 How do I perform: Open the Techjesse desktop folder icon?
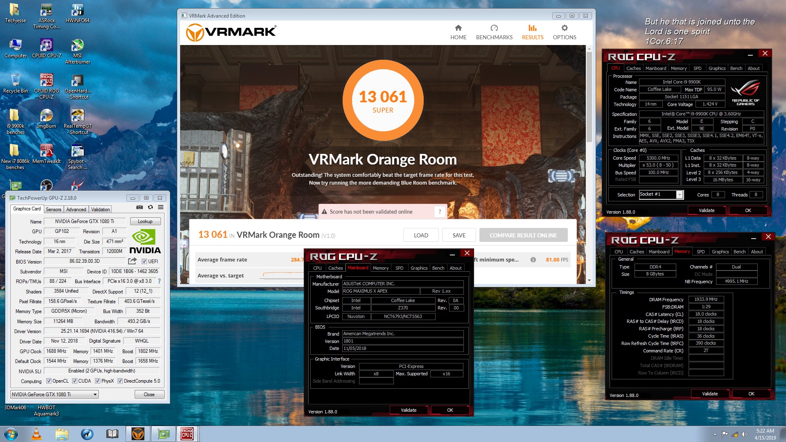[x=15, y=13]
